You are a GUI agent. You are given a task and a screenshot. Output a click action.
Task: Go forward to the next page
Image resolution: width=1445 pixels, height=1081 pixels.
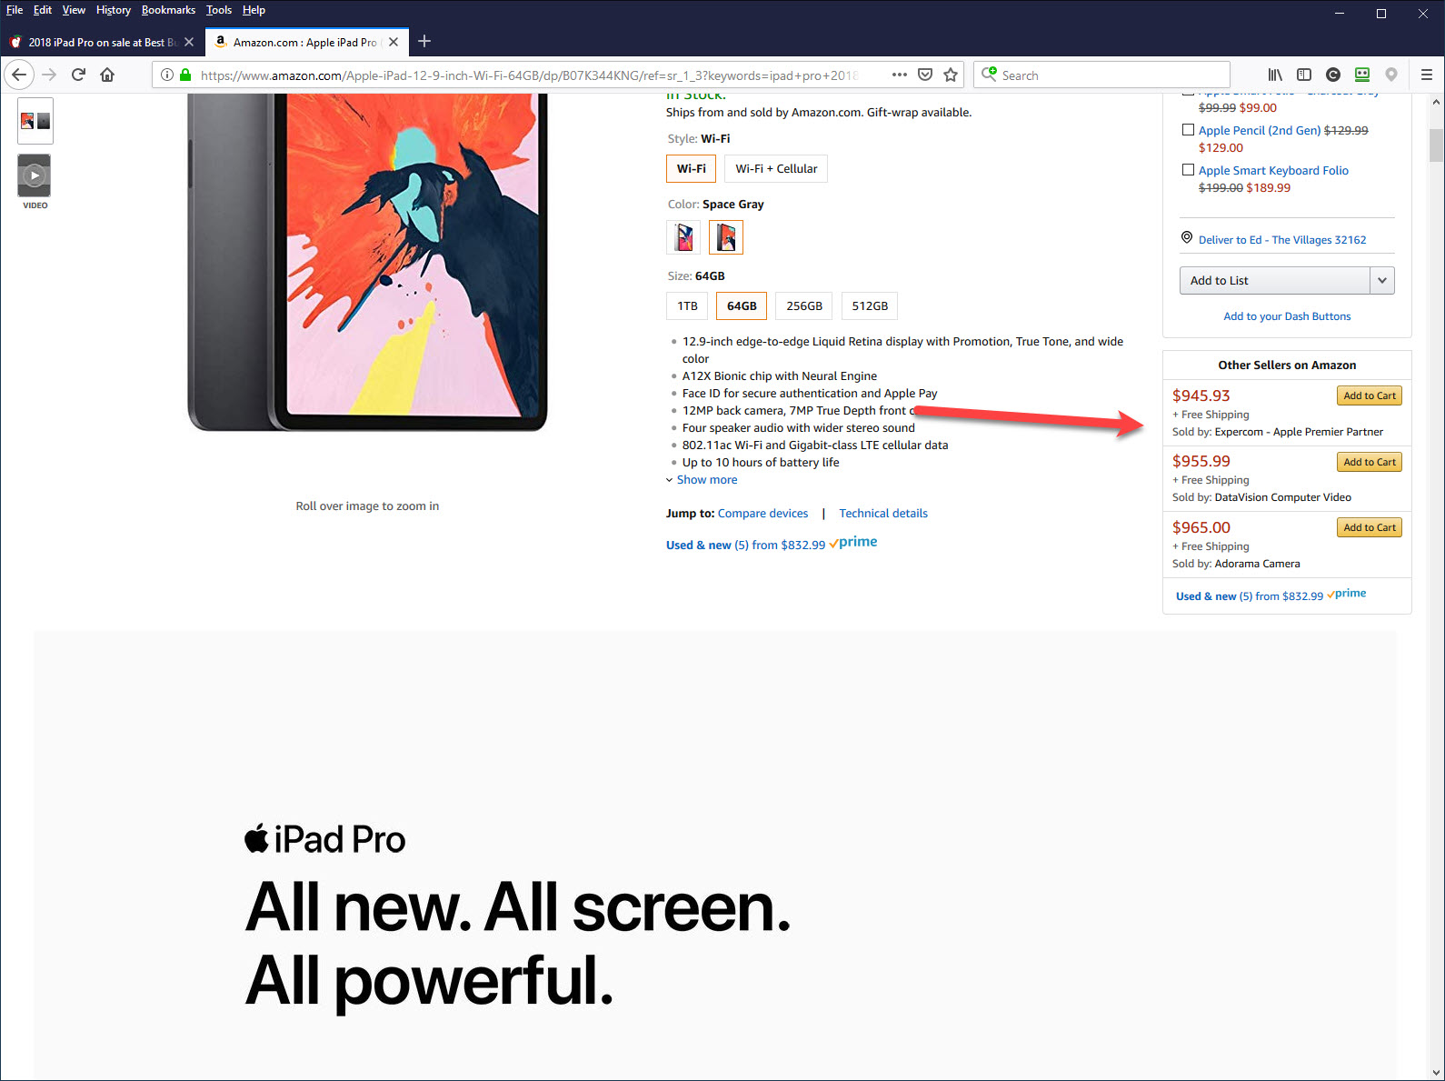(x=49, y=75)
